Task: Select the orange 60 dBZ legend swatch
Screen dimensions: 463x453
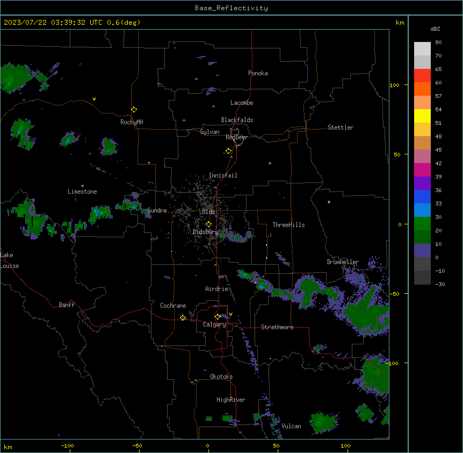Action: tap(422, 89)
